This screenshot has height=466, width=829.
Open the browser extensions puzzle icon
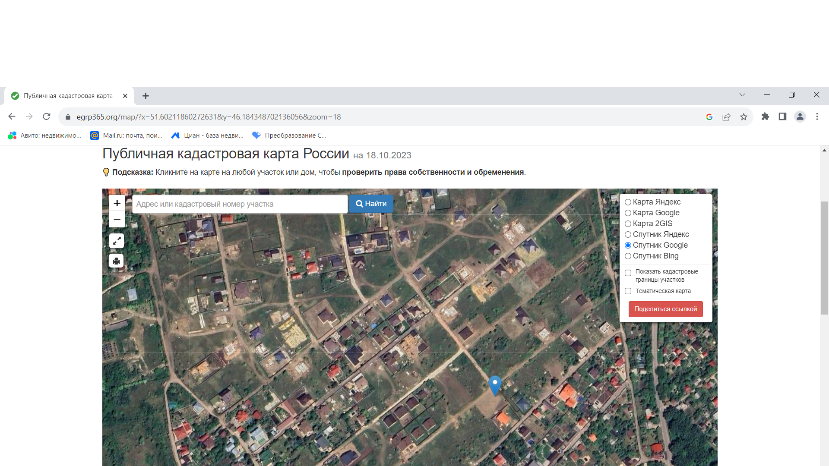pyautogui.click(x=765, y=116)
